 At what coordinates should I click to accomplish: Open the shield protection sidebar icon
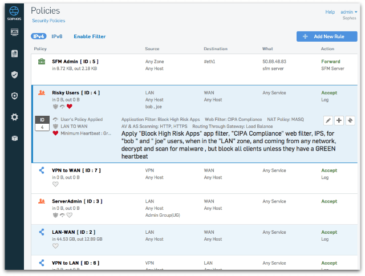(x=14, y=75)
